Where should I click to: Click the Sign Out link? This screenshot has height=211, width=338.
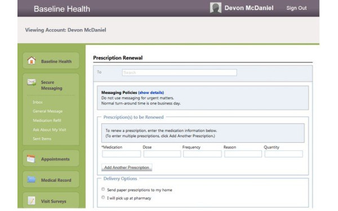coord(296,8)
